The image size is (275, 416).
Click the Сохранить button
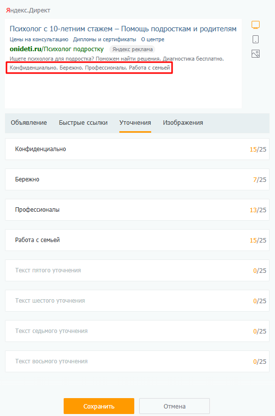coord(99,406)
